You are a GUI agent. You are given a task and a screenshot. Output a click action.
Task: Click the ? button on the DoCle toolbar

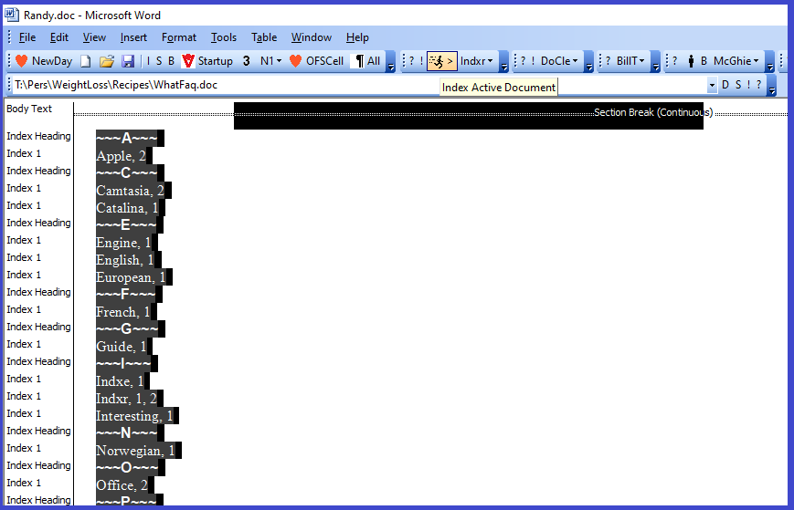(523, 61)
